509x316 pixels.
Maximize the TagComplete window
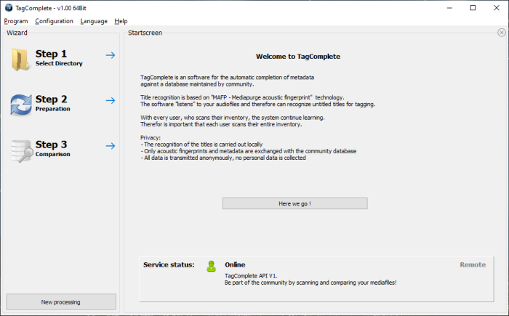coord(473,8)
